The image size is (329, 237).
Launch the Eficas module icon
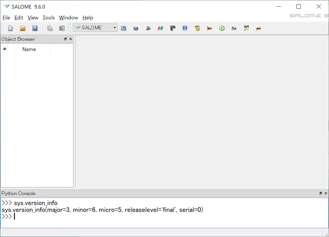tap(234, 28)
